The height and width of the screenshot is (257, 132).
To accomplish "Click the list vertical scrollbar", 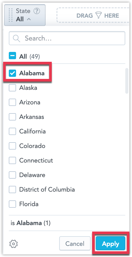I will pos(127,81).
